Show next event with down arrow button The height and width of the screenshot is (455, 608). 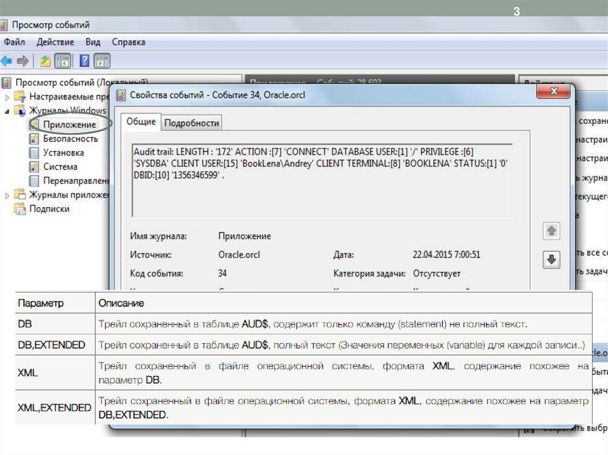[552, 259]
